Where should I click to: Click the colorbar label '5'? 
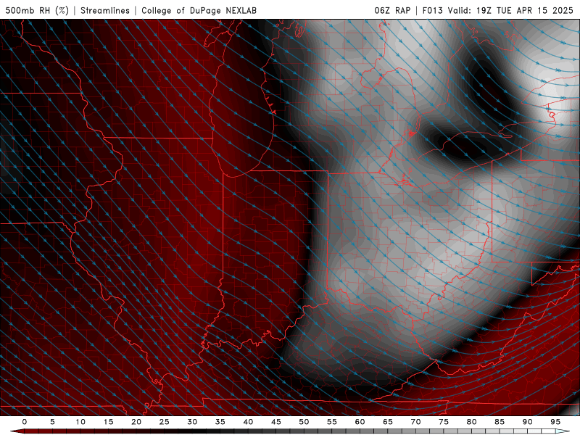(52, 422)
